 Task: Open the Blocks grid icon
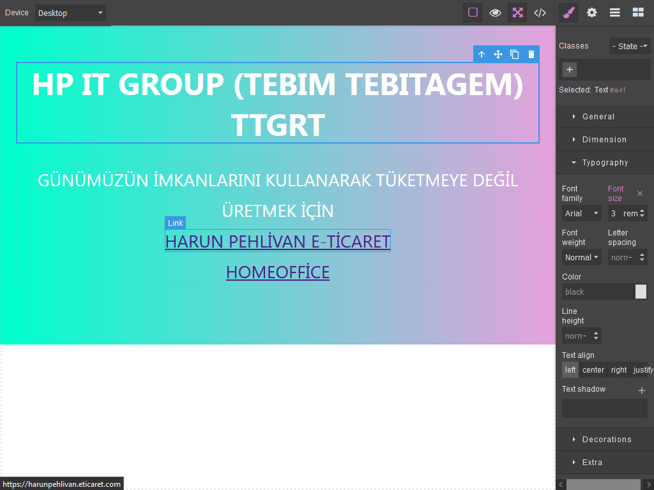point(638,13)
